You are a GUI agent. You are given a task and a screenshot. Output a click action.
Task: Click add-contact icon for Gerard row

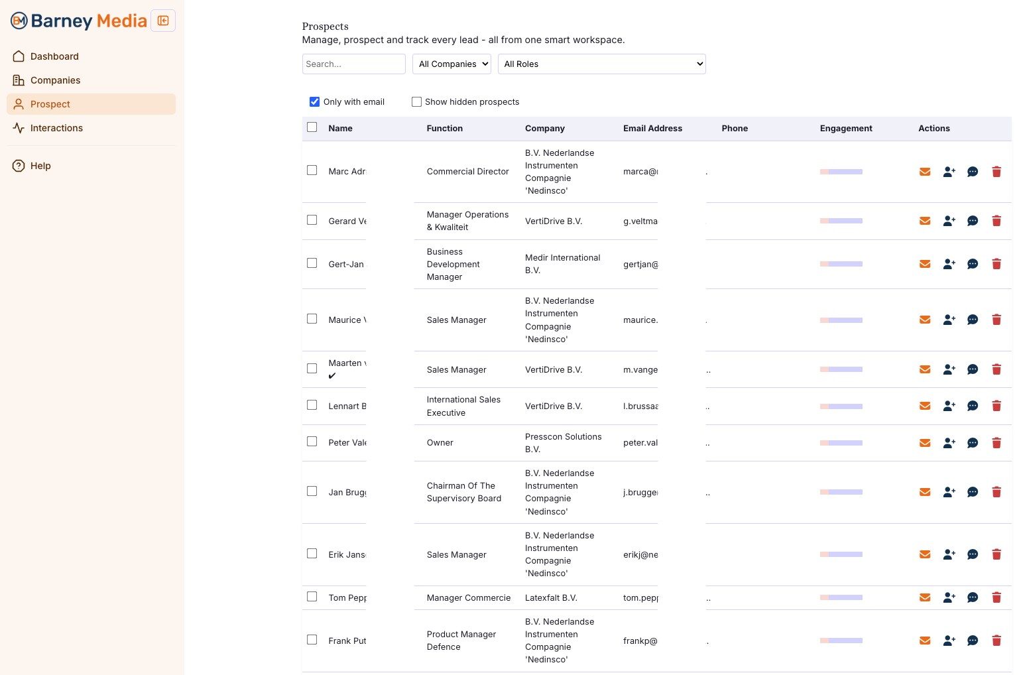(x=949, y=221)
